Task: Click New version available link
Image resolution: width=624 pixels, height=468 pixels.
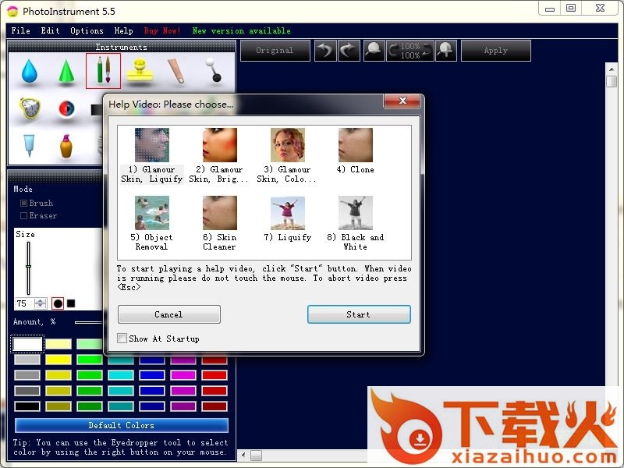Action: click(241, 30)
